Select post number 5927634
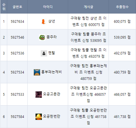The image size is (136, 128). (x=17, y=22)
